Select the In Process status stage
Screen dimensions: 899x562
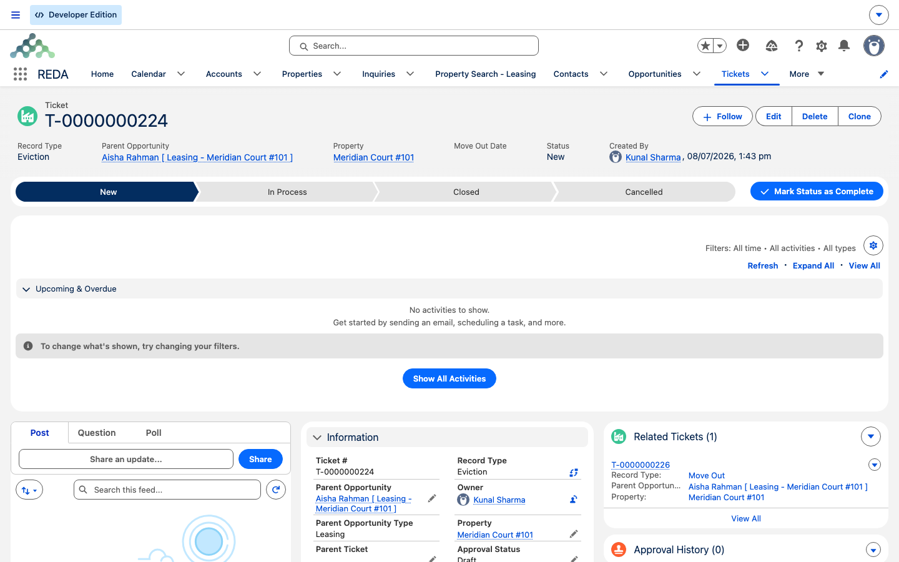[x=287, y=192]
